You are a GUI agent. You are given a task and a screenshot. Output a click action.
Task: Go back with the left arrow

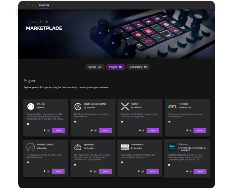click(28, 5)
